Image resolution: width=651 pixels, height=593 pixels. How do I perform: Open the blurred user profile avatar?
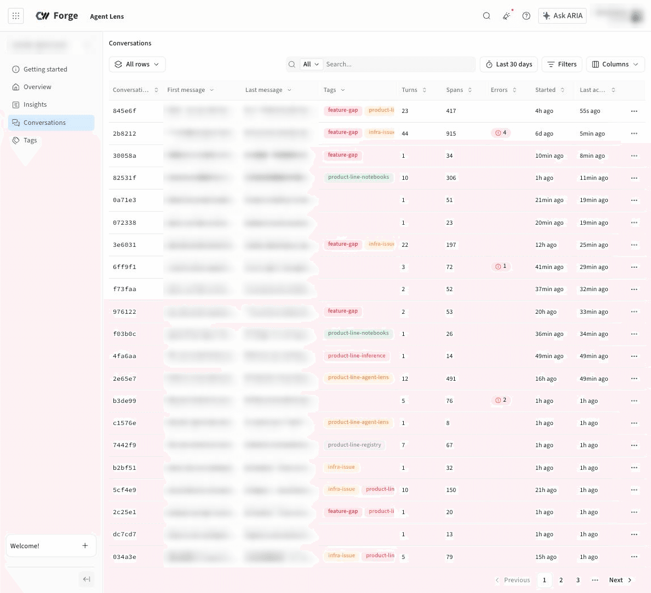click(636, 16)
